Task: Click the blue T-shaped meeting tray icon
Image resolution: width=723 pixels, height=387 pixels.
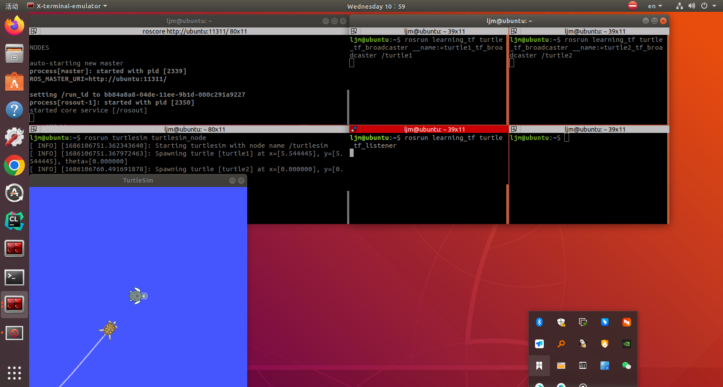Action: point(539,344)
